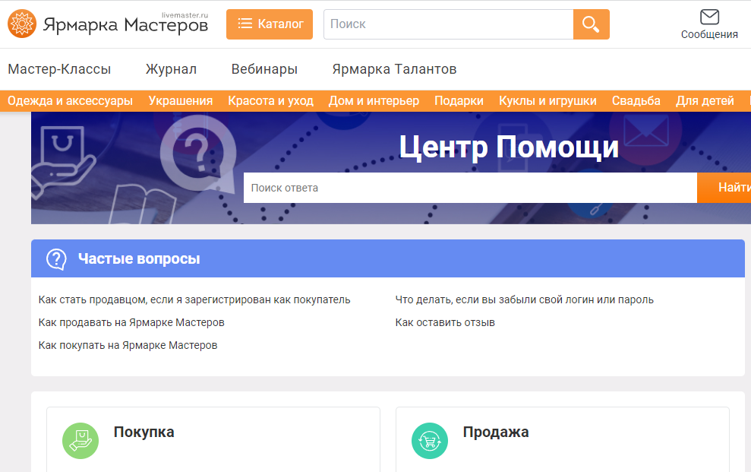
Task: Open Ярмарка Талантов page
Action: pyautogui.click(x=394, y=69)
